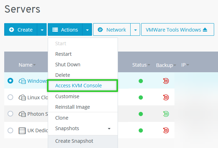Click the red backup icon in the Windows row
This screenshot has width=218, height=148.
tap(166, 81)
